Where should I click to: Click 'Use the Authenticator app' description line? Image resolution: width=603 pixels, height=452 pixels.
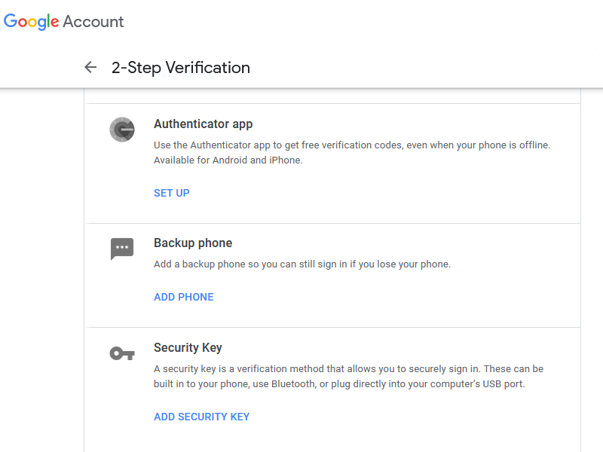(x=352, y=145)
